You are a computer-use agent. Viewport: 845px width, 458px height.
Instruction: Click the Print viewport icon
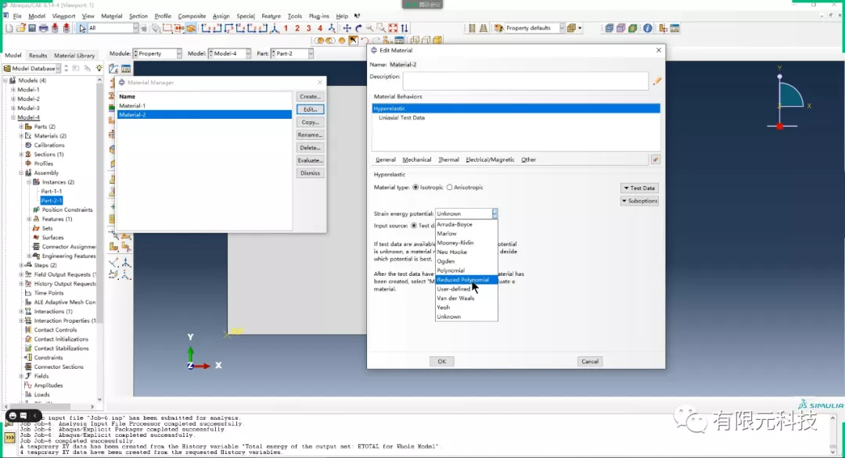tap(43, 27)
